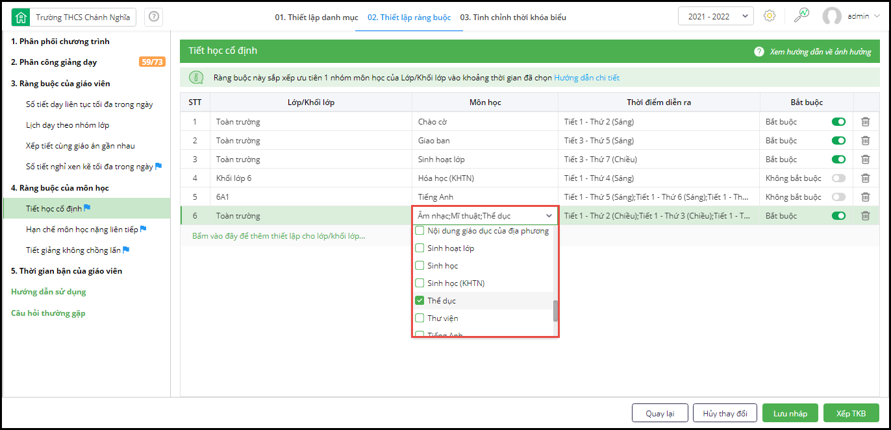Open the help question mark icon

154,17
